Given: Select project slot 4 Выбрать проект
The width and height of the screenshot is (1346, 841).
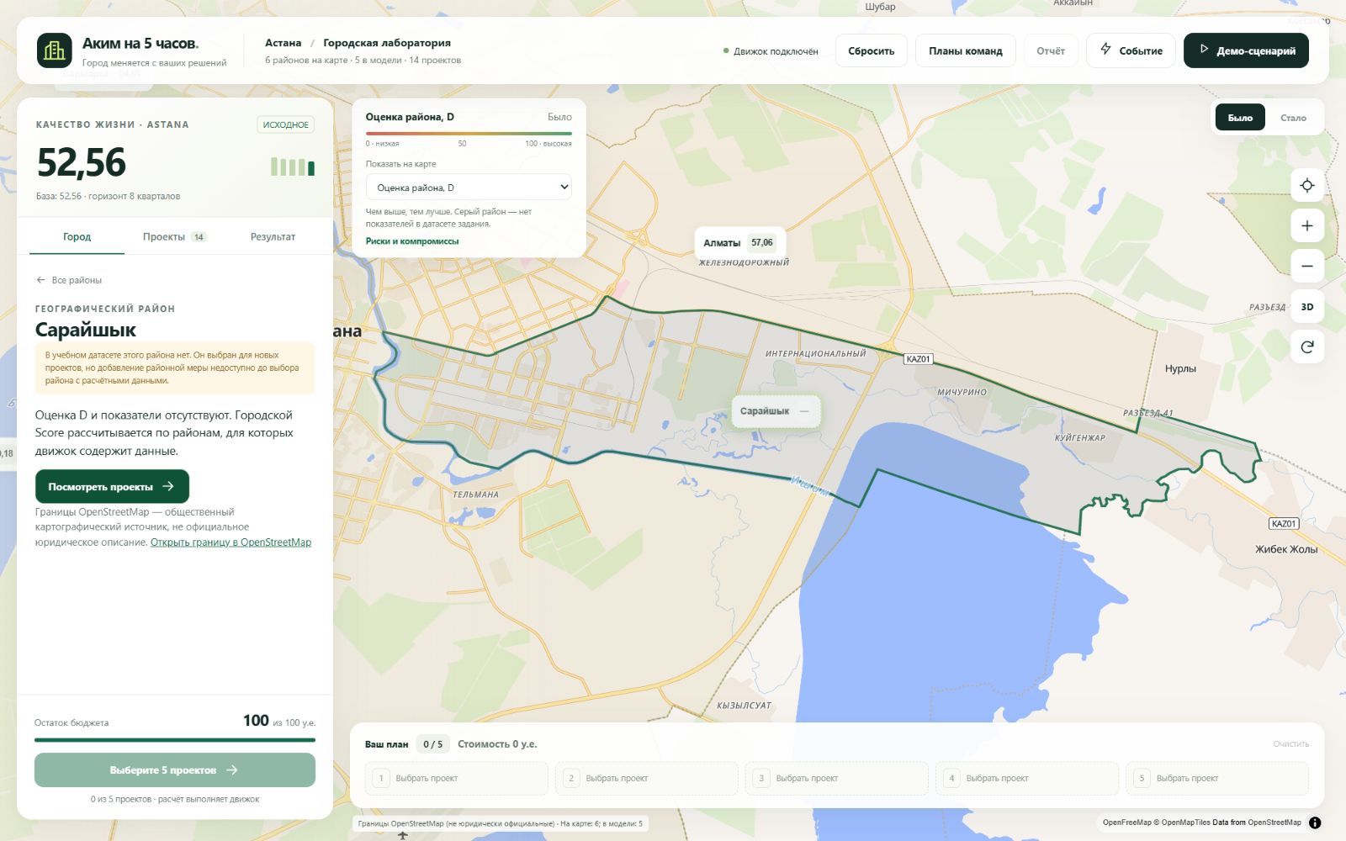Looking at the screenshot, I should (1027, 778).
